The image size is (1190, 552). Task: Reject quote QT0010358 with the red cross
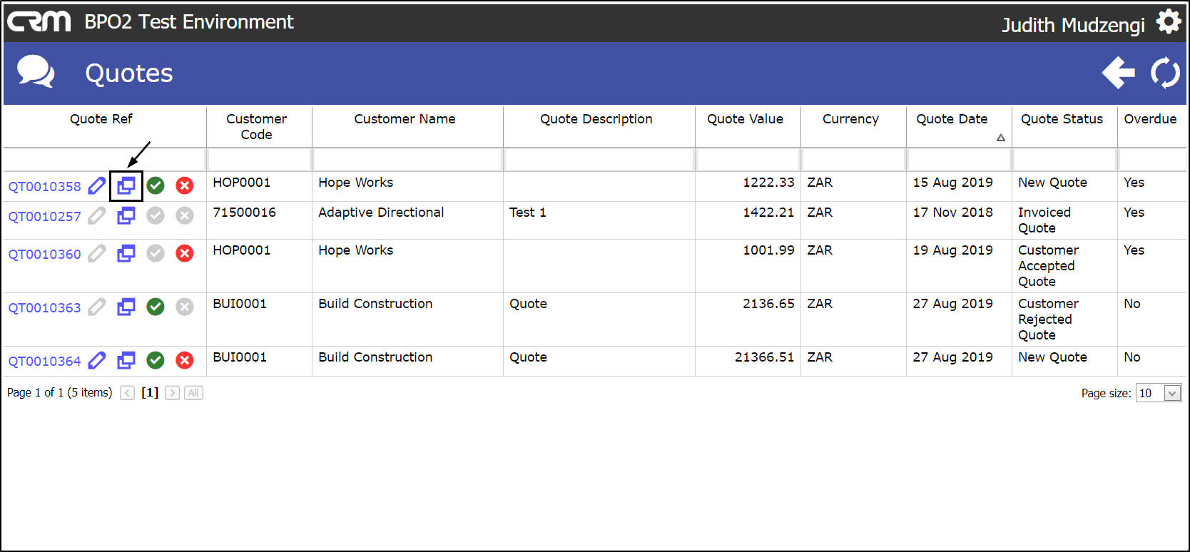tap(185, 186)
